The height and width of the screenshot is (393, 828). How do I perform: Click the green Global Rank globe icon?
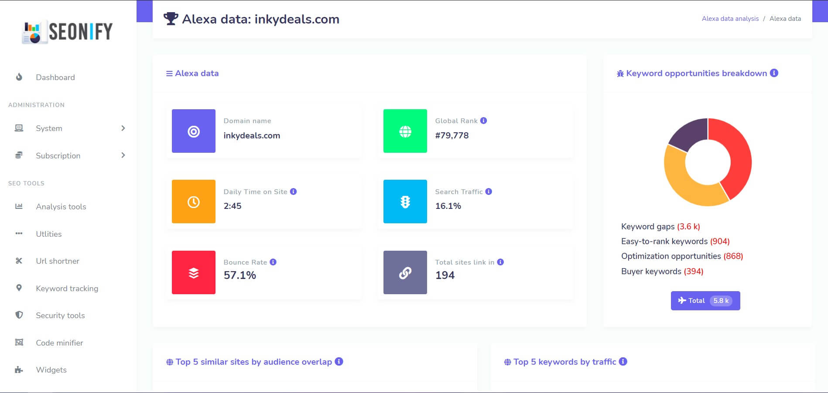pos(405,131)
